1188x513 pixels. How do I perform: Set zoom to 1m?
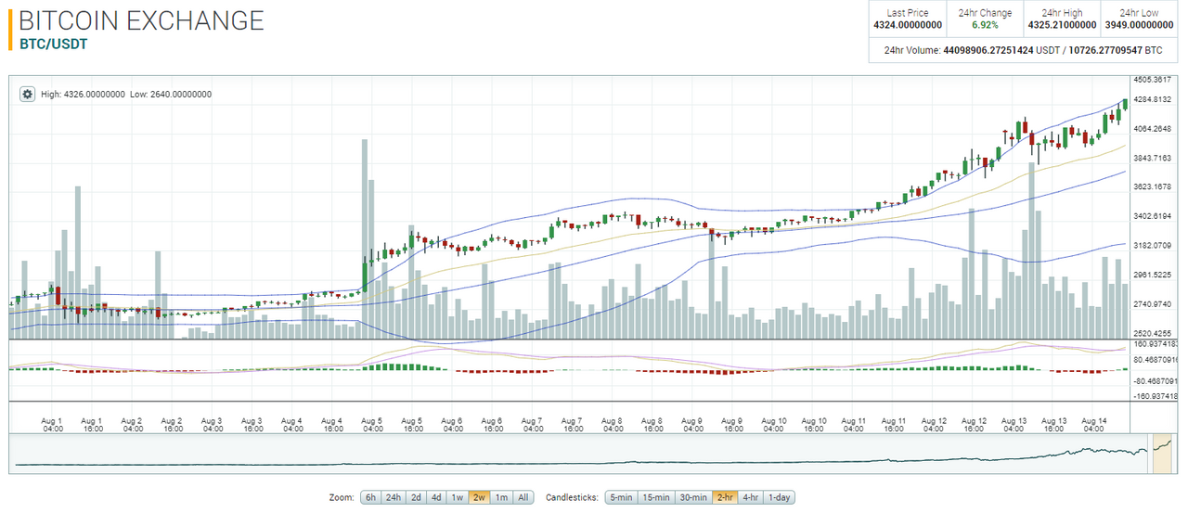(x=501, y=497)
